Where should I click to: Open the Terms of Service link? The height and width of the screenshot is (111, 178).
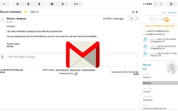[x=62, y=70]
